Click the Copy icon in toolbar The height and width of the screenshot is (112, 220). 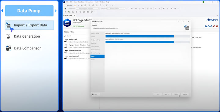[93, 5]
